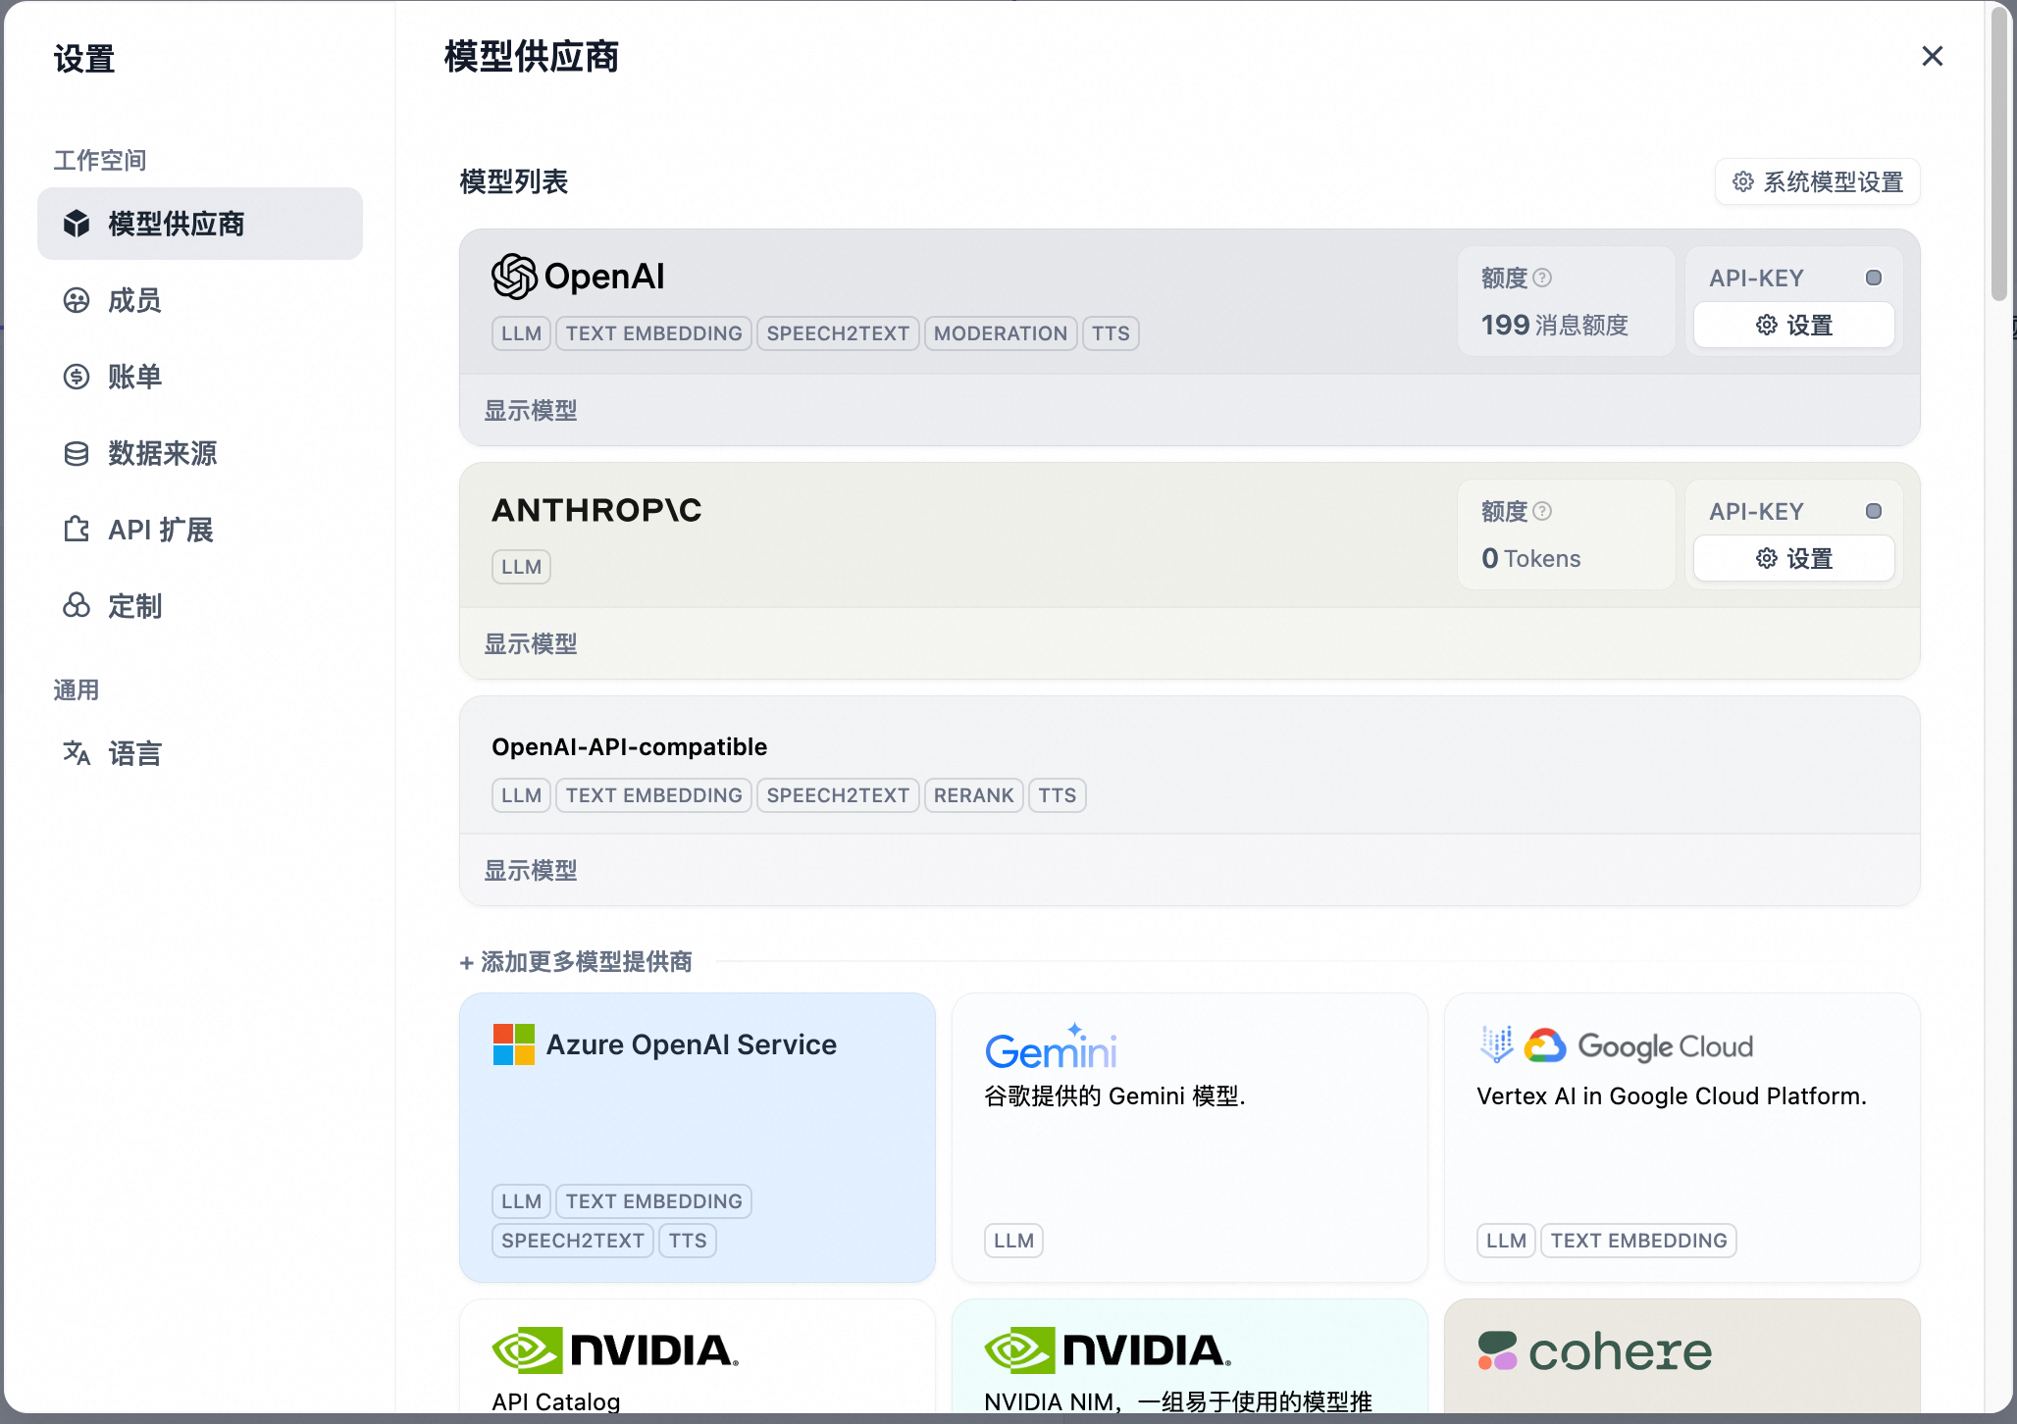Click the NVIDIA logo on API Catalog card
The width and height of the screenshot is (2017, 1424).
[x=615, y=1350]
